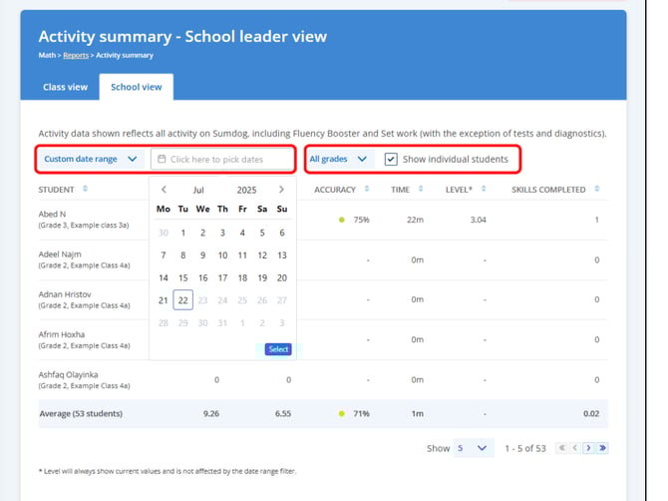Go to previous month in calendar
668x501 pixels.
pos(164,190)
